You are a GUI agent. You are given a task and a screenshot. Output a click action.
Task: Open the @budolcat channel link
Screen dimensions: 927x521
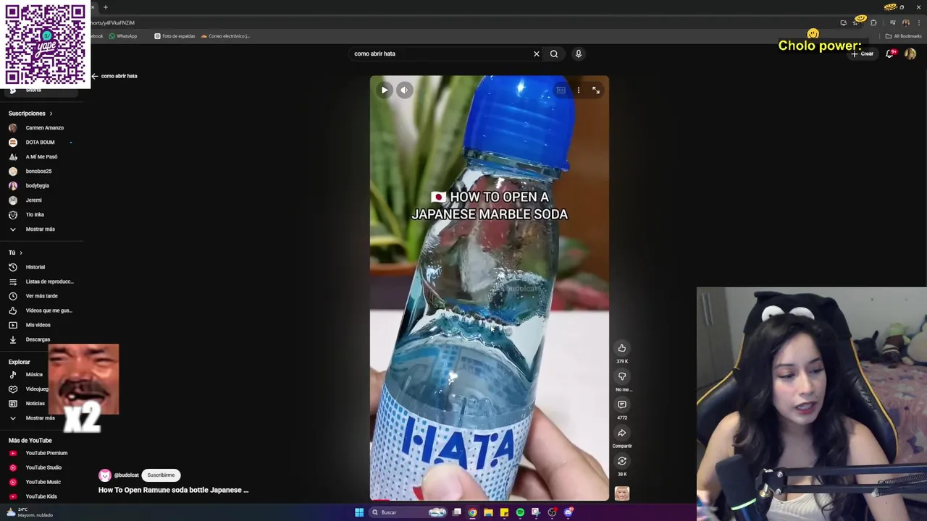click(126, 475)
